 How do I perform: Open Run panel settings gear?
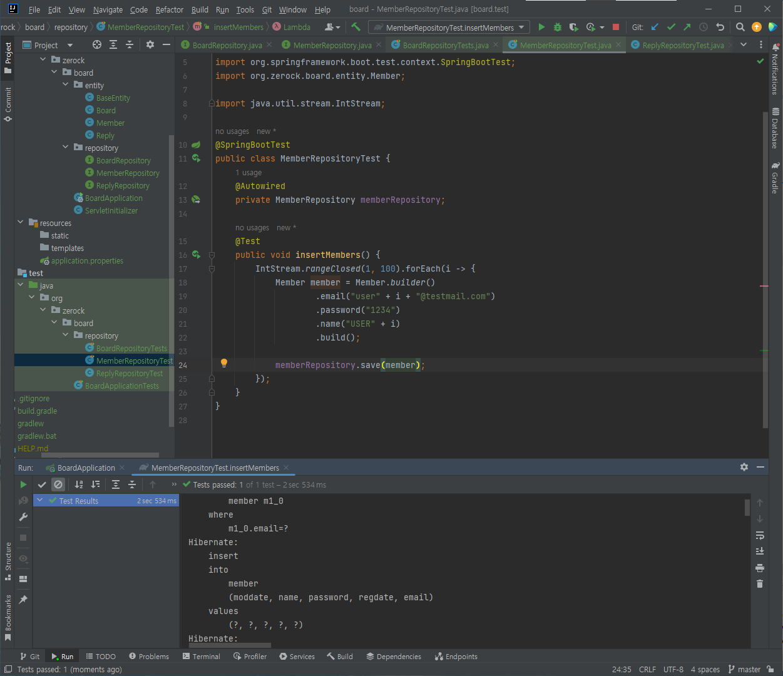[744, 467]
